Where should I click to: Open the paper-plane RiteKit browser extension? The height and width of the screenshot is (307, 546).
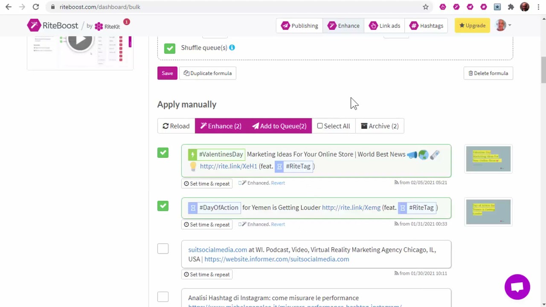coord(470,7)
